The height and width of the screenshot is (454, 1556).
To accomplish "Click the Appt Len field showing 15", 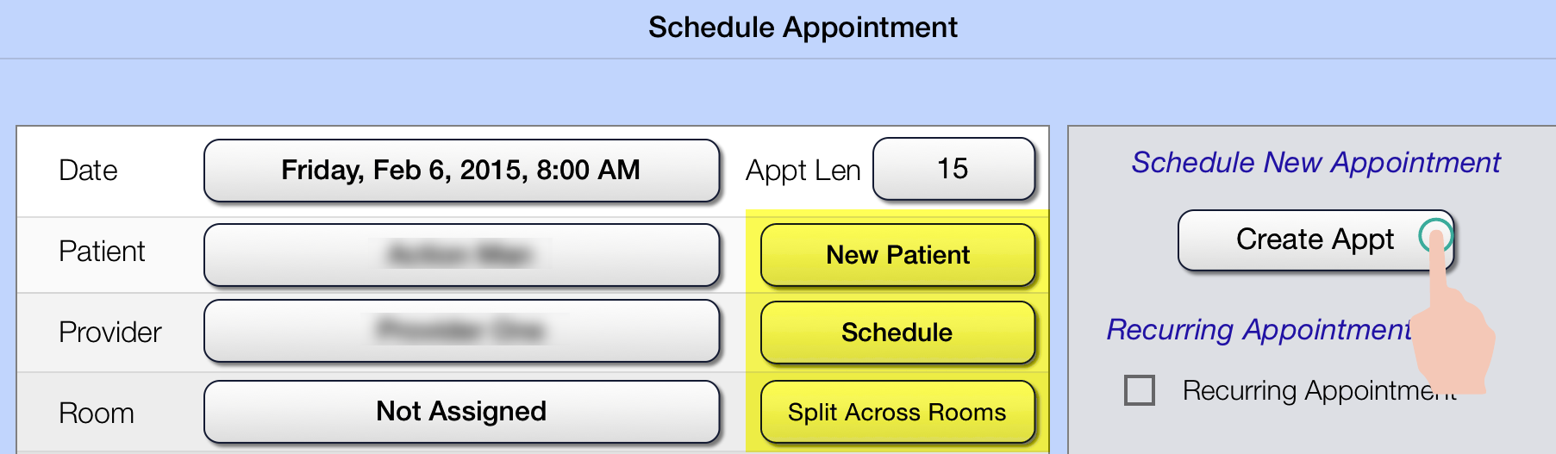I will point(953,169).
